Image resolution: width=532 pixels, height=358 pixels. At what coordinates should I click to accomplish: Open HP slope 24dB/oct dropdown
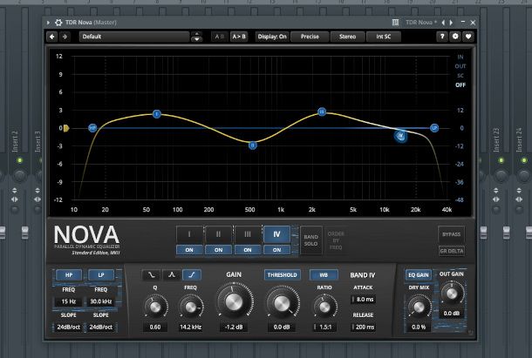[69, 328]
